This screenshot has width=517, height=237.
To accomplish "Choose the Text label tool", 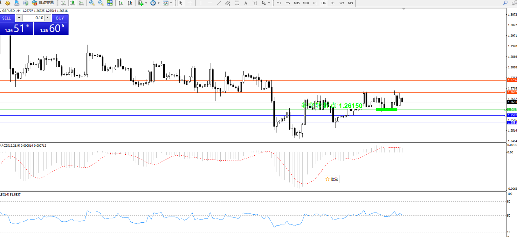I will coord(246,3).
